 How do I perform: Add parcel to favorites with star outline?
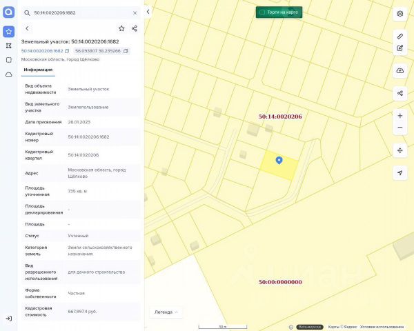pyautogui.click(x=121, y=28)
